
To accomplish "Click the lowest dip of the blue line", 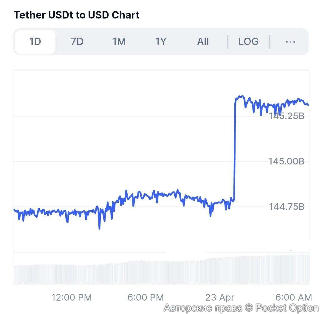I will [100, 228].
